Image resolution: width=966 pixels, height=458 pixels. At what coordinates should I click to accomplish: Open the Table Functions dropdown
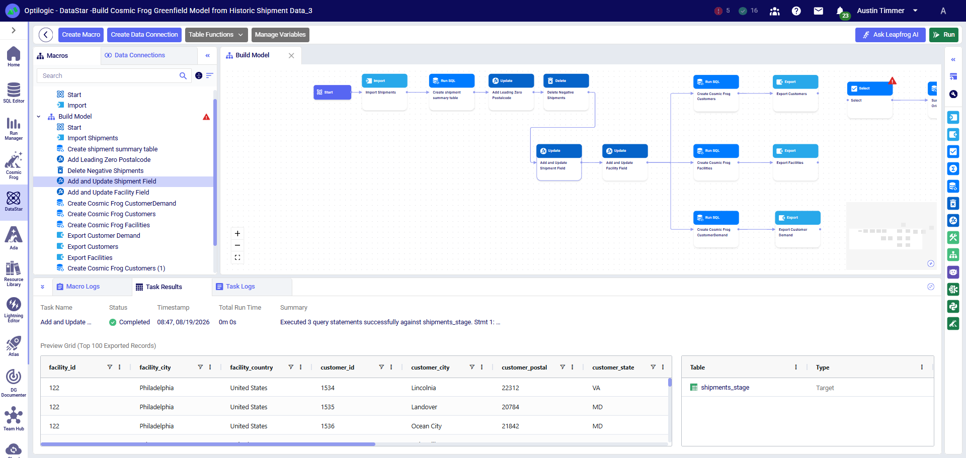(216, 35)
